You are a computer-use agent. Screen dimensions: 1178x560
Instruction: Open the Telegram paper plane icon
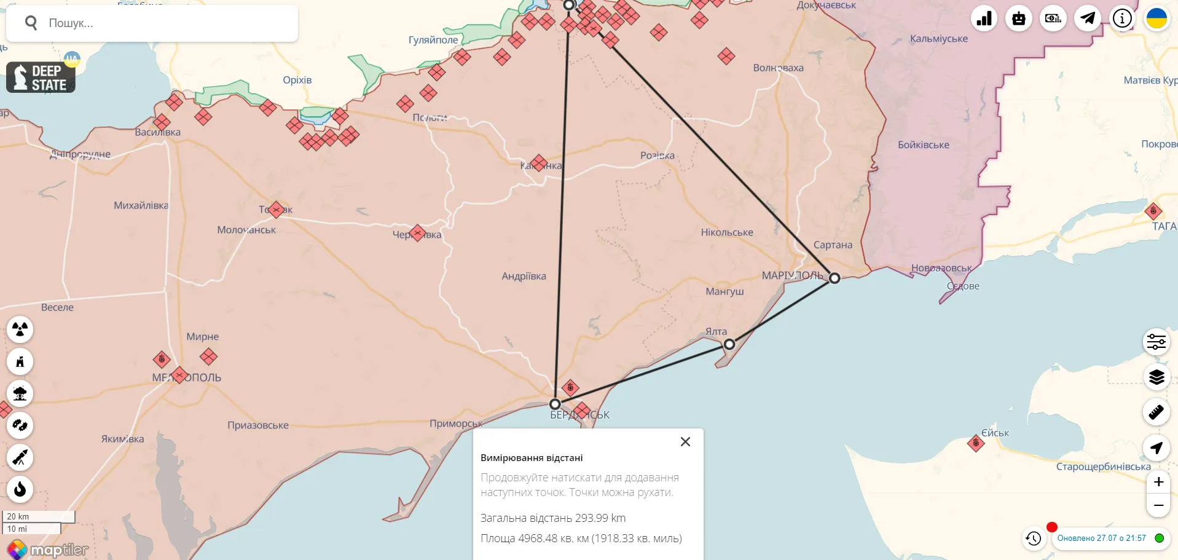coord(1087,18)
